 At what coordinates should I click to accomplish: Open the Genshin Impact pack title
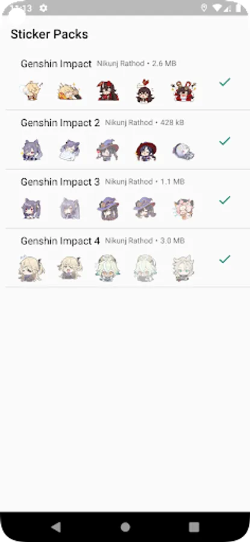[x=56, y=64]
